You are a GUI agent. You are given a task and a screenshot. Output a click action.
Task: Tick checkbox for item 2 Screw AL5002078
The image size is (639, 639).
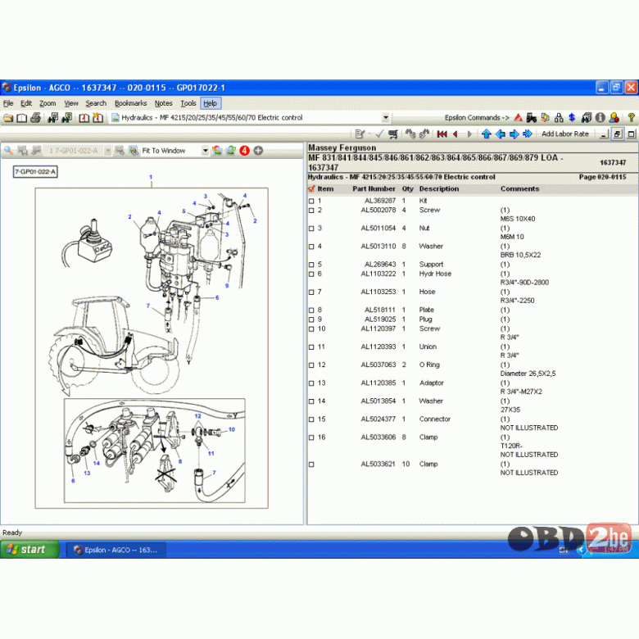click(x=311, y=211)
